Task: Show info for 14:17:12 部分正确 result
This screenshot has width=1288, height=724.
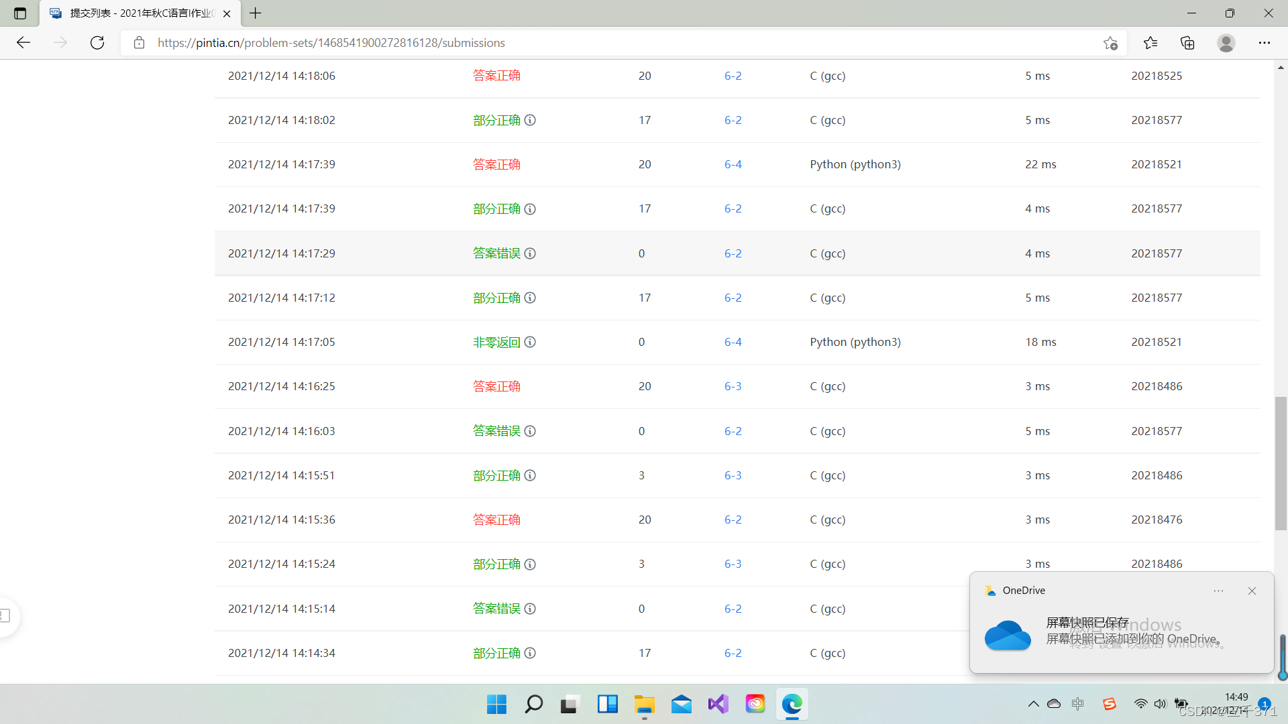Action: pyautogui.click(x=530, y=298)
